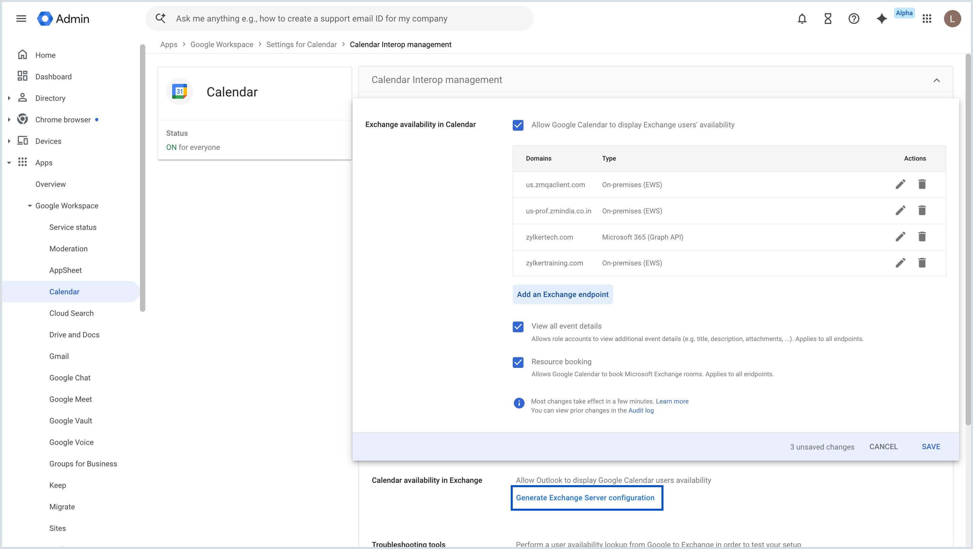Select Cloud Search in sidebar
This screenshot has height=549, width=973.
[71, 313]
